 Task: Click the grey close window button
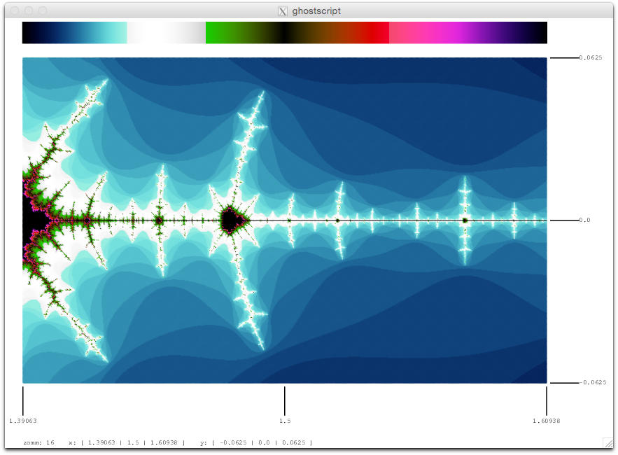click(x=15, y=10)
